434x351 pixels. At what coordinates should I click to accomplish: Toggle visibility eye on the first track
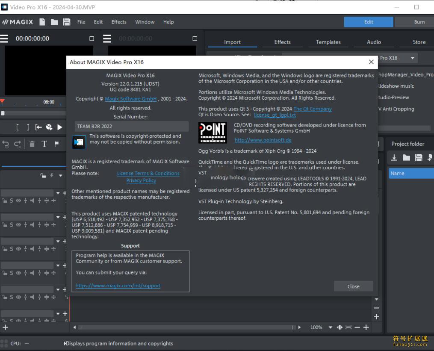coord(18,201)
